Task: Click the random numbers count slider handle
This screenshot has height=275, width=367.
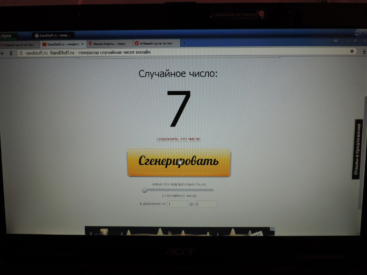Action: click(144, 190)
